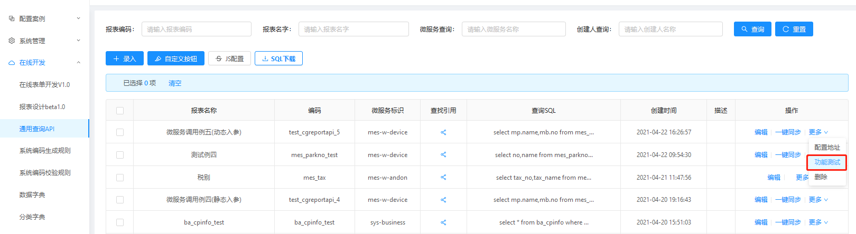Click the mes-w-andon service cell
This screenshot has height=234, width=856.
click(387, 178)
